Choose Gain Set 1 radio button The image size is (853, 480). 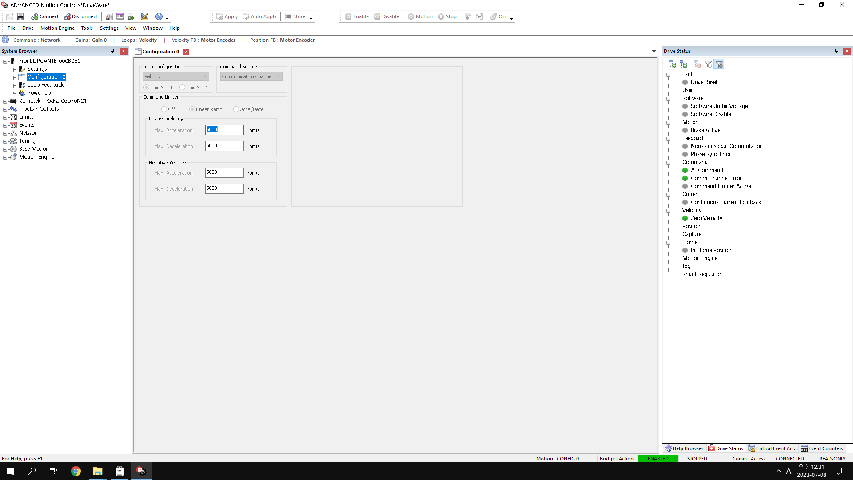(183, 88)
